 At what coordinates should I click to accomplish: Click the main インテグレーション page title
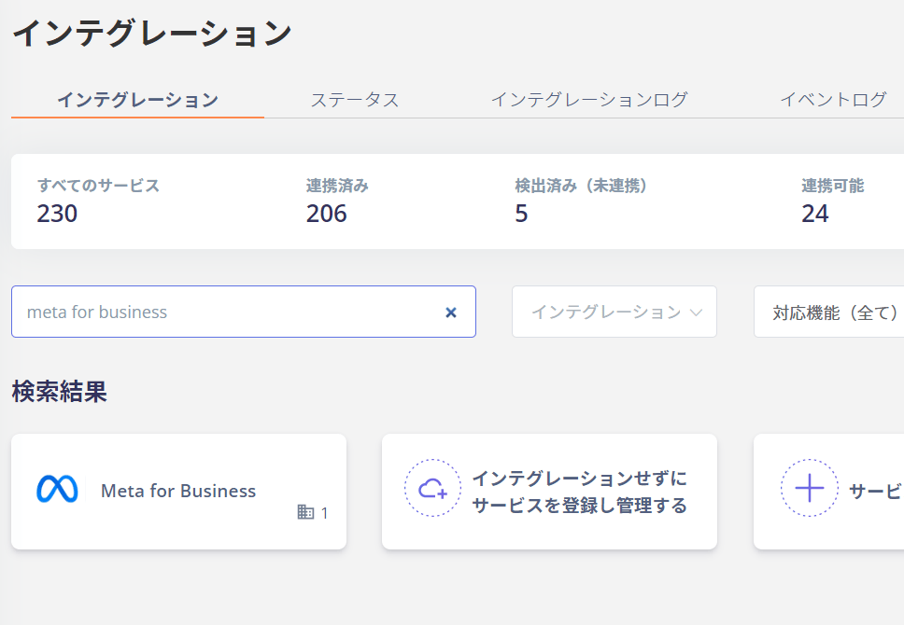click(x=152, y=33)
